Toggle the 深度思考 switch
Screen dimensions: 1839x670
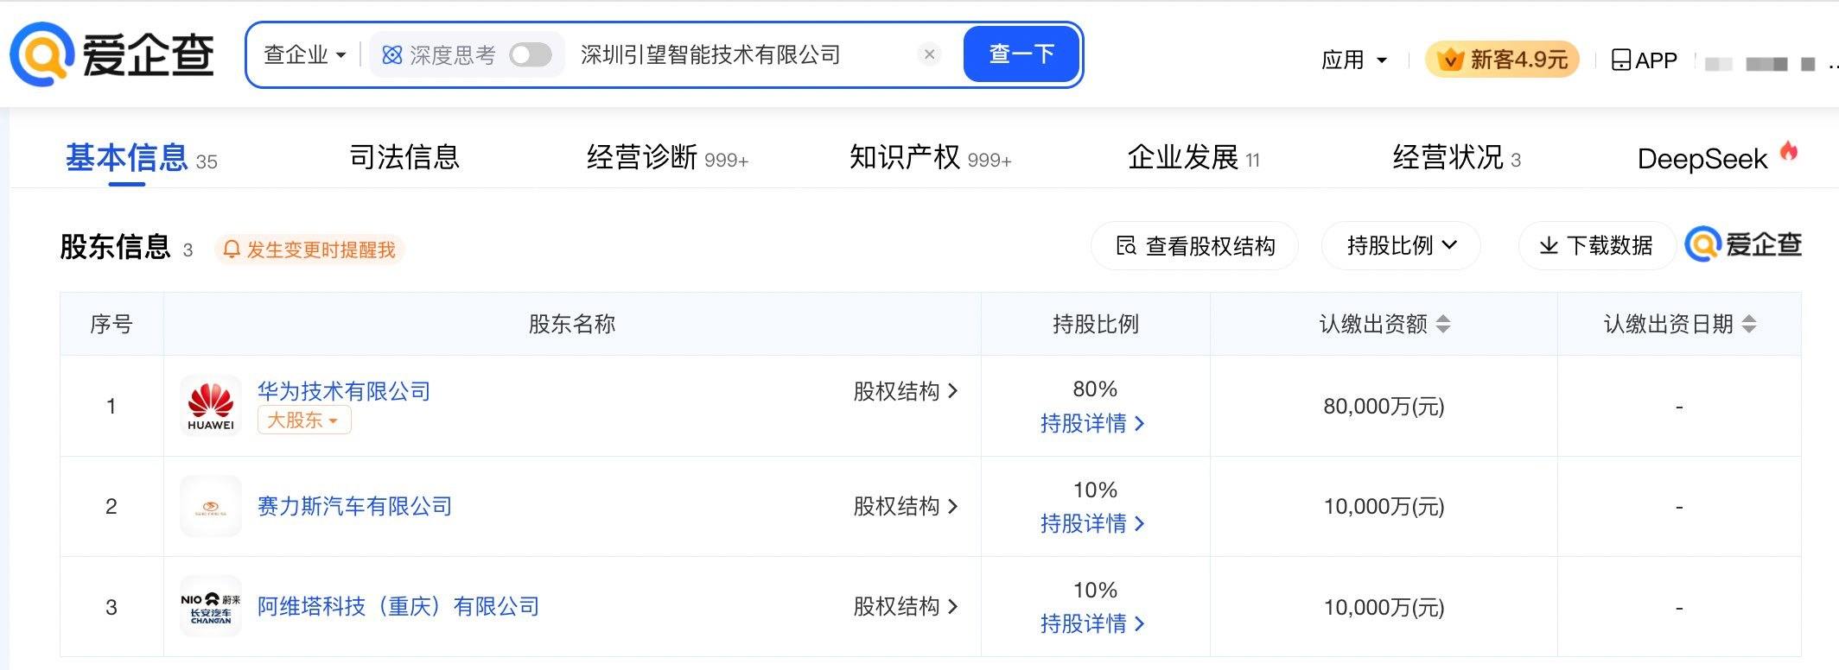point(530,55)
